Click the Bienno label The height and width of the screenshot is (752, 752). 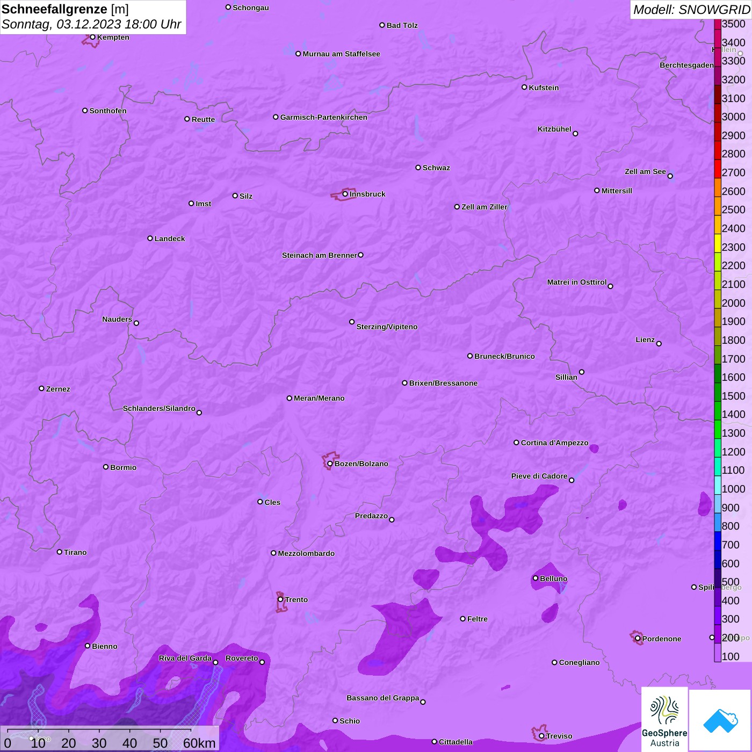[104, 646]
